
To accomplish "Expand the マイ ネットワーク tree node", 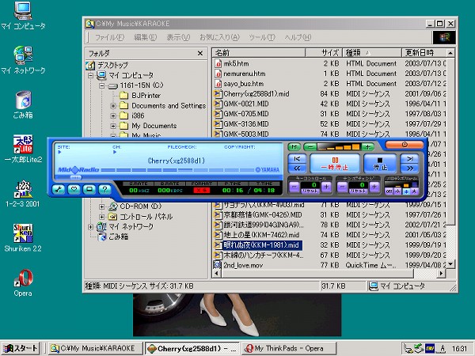I will pyautogui.click(x=90, y=227).
